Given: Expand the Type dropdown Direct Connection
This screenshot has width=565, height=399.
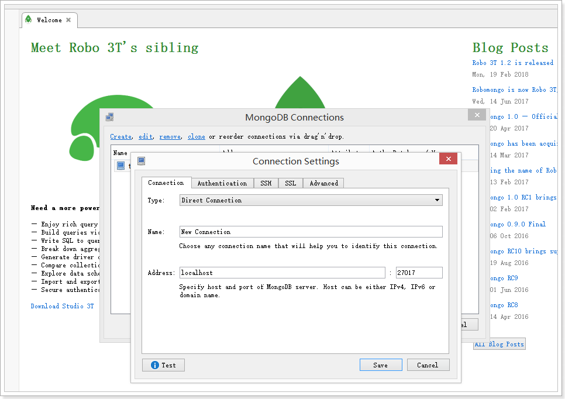Looking at the screenshot, I should click(x=311, y=200).
